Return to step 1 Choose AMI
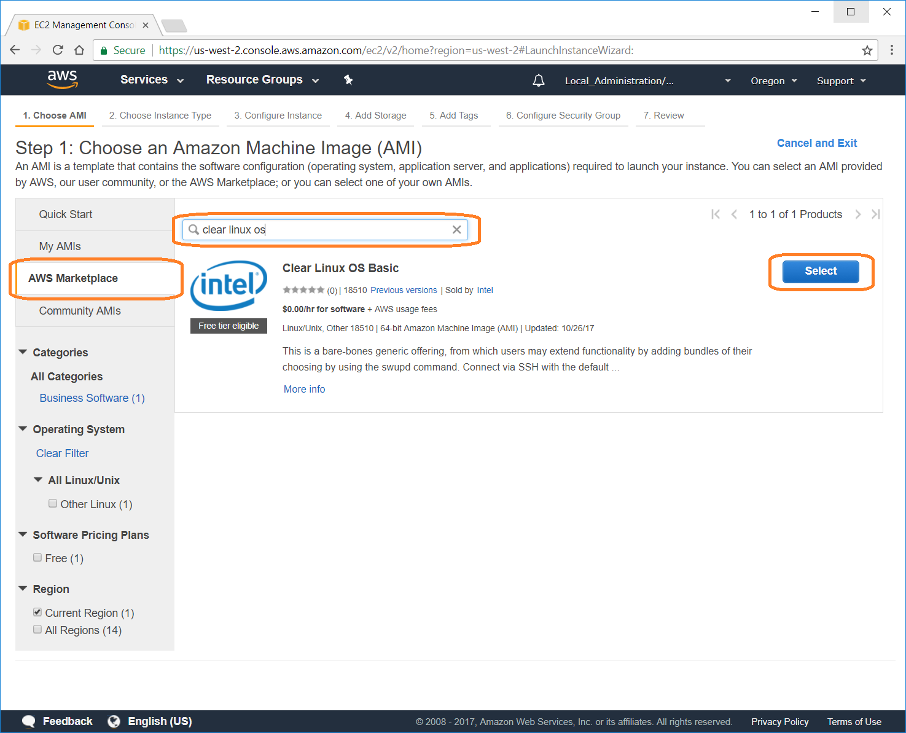906x733 pixels. (x=55, y=116)
